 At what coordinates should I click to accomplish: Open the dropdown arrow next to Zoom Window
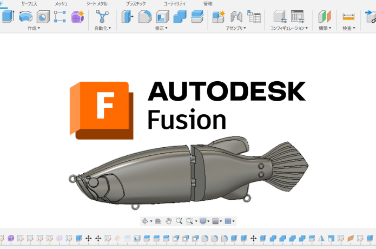[x=196, y=221]
